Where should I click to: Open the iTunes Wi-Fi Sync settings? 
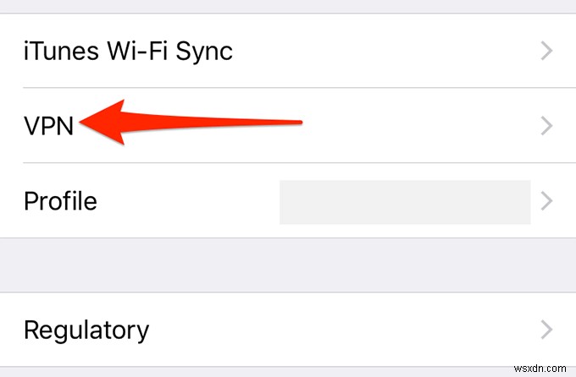coord(288,52)
